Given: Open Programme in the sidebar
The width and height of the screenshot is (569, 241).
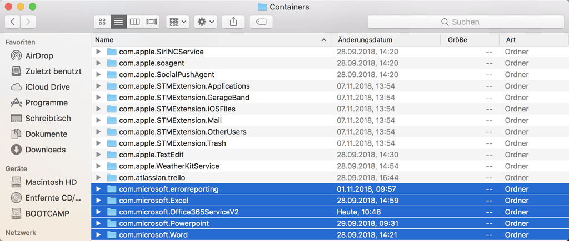Looking at the screenshot, I should (x=39, y=102).
